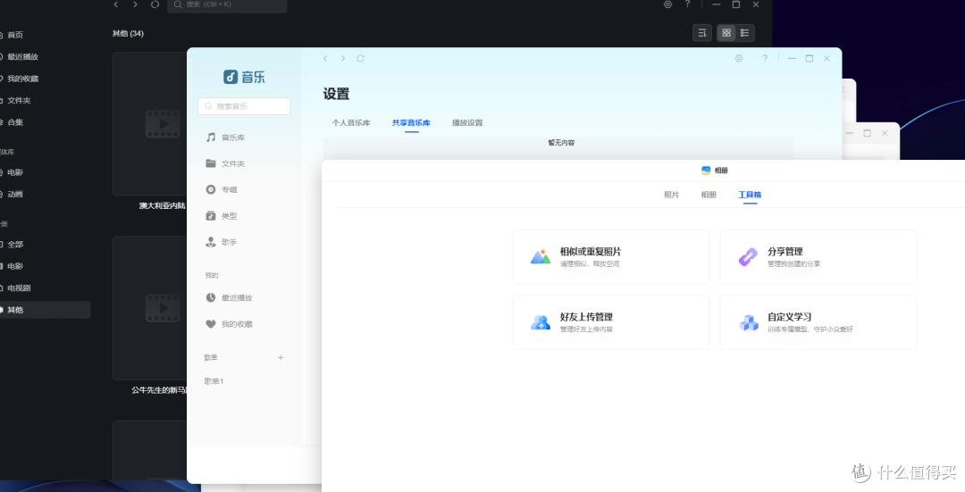Open 文件夹 in the dark video window sidebar
This screenshot has height=492, width=965.
coord(19,100)
